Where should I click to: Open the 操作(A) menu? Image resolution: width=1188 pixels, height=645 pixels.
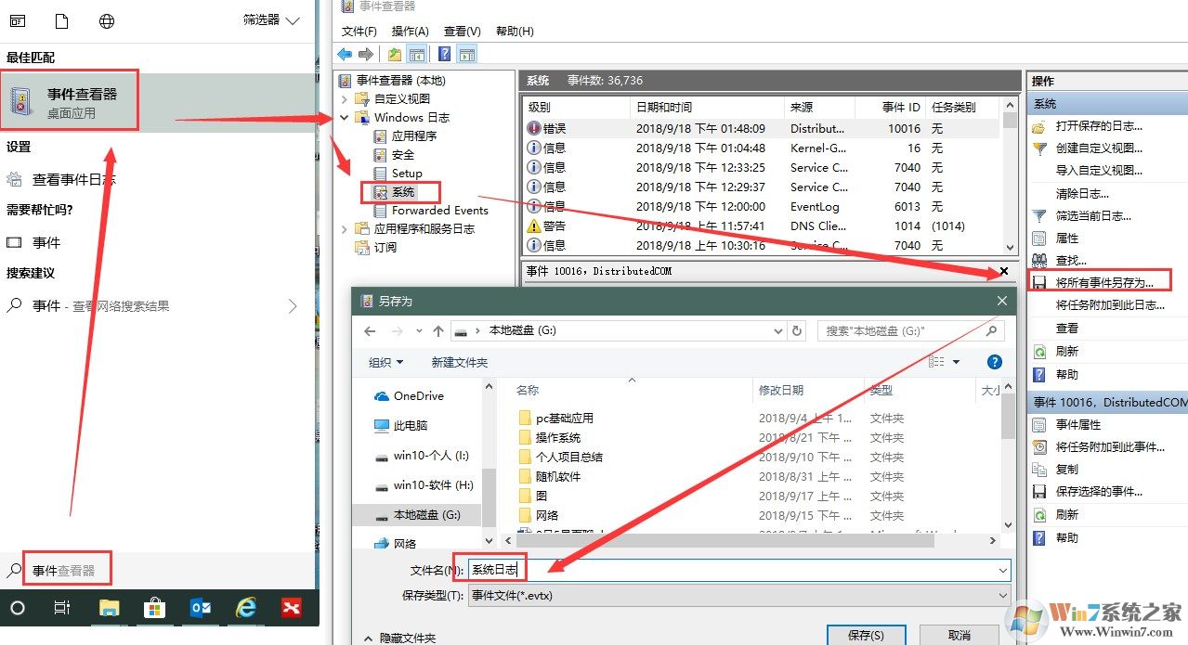[x=409, y=31]
